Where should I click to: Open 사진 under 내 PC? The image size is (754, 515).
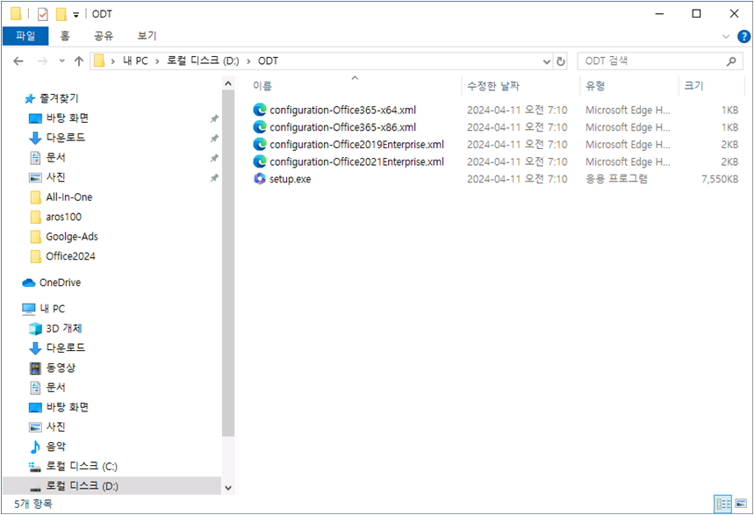pyautogui.click(x=47, y=427)
